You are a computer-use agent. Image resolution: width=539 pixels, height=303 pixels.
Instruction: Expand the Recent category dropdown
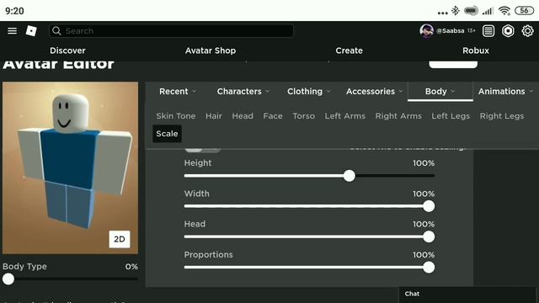(x=178, y=92)
